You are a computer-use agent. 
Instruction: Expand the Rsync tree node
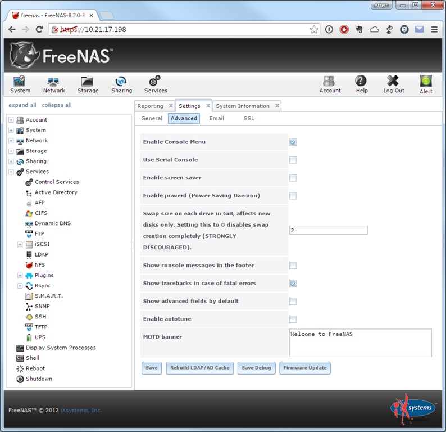pyautogui.click(x=20, y=286)
